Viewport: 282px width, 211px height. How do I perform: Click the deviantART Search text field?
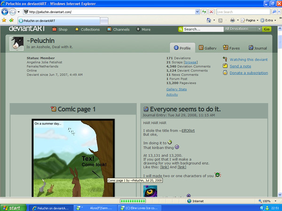click(x=203, y=29)
